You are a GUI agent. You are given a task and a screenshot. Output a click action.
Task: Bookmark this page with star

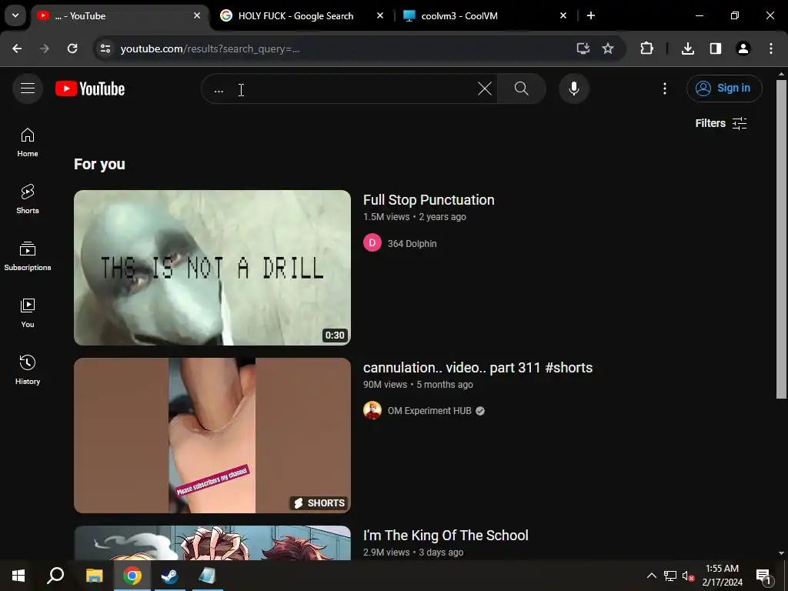tap(608, 48)
